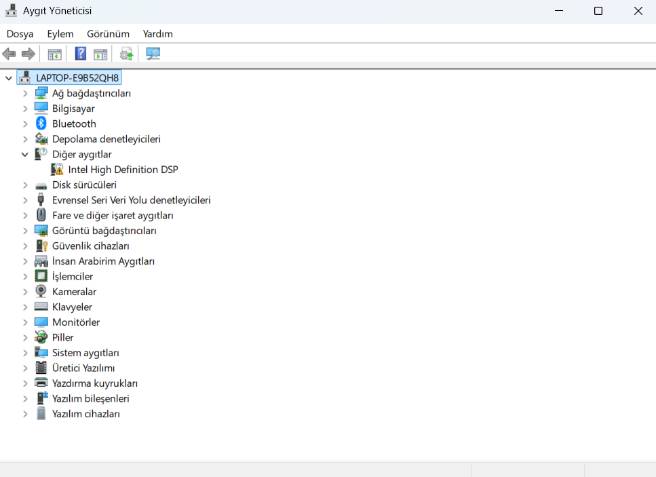Click the Klavyeler keyboard icon
Viewport: 656px width, 477px height.
click(41, 307)
